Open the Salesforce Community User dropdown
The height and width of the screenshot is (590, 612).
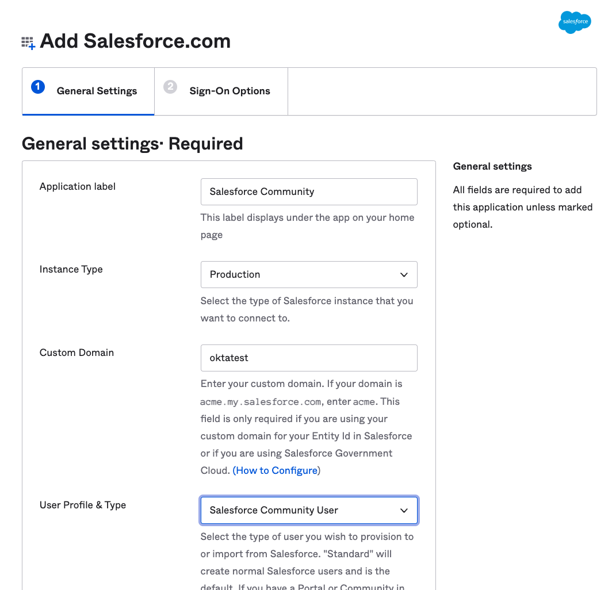pyautogui.click(x=309, y=510)
